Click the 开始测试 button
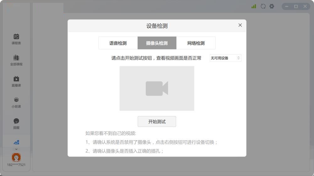314x176 pixels. pos(157,121)
